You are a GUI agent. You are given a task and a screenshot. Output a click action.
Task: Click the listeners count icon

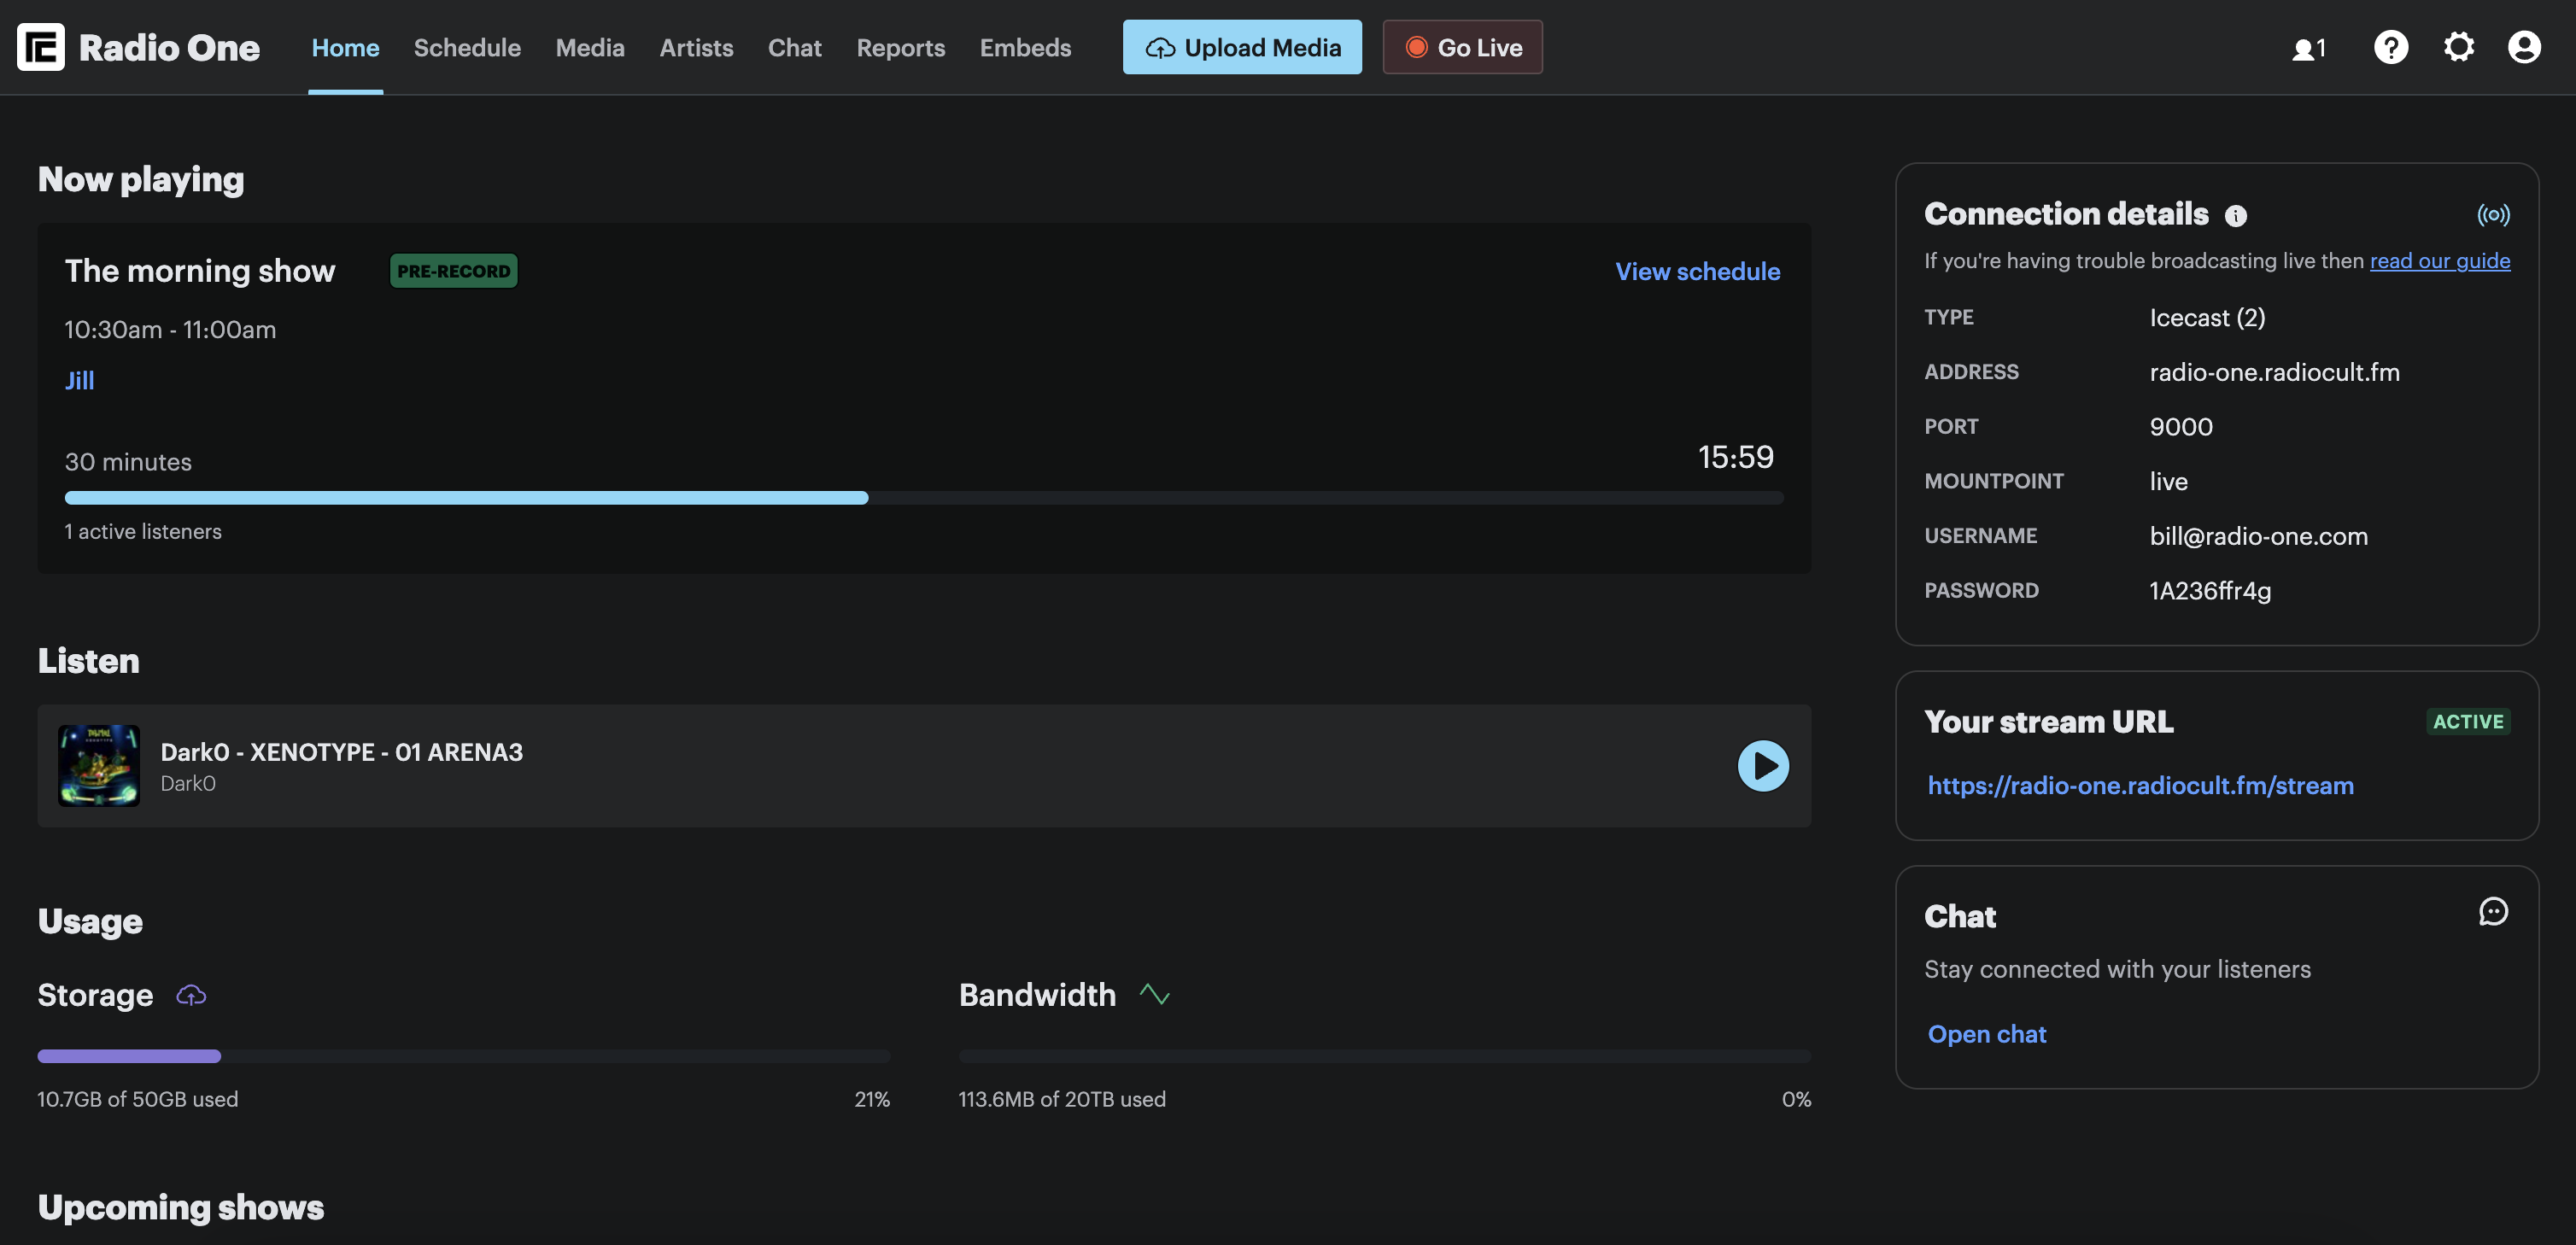[2309, 48]
